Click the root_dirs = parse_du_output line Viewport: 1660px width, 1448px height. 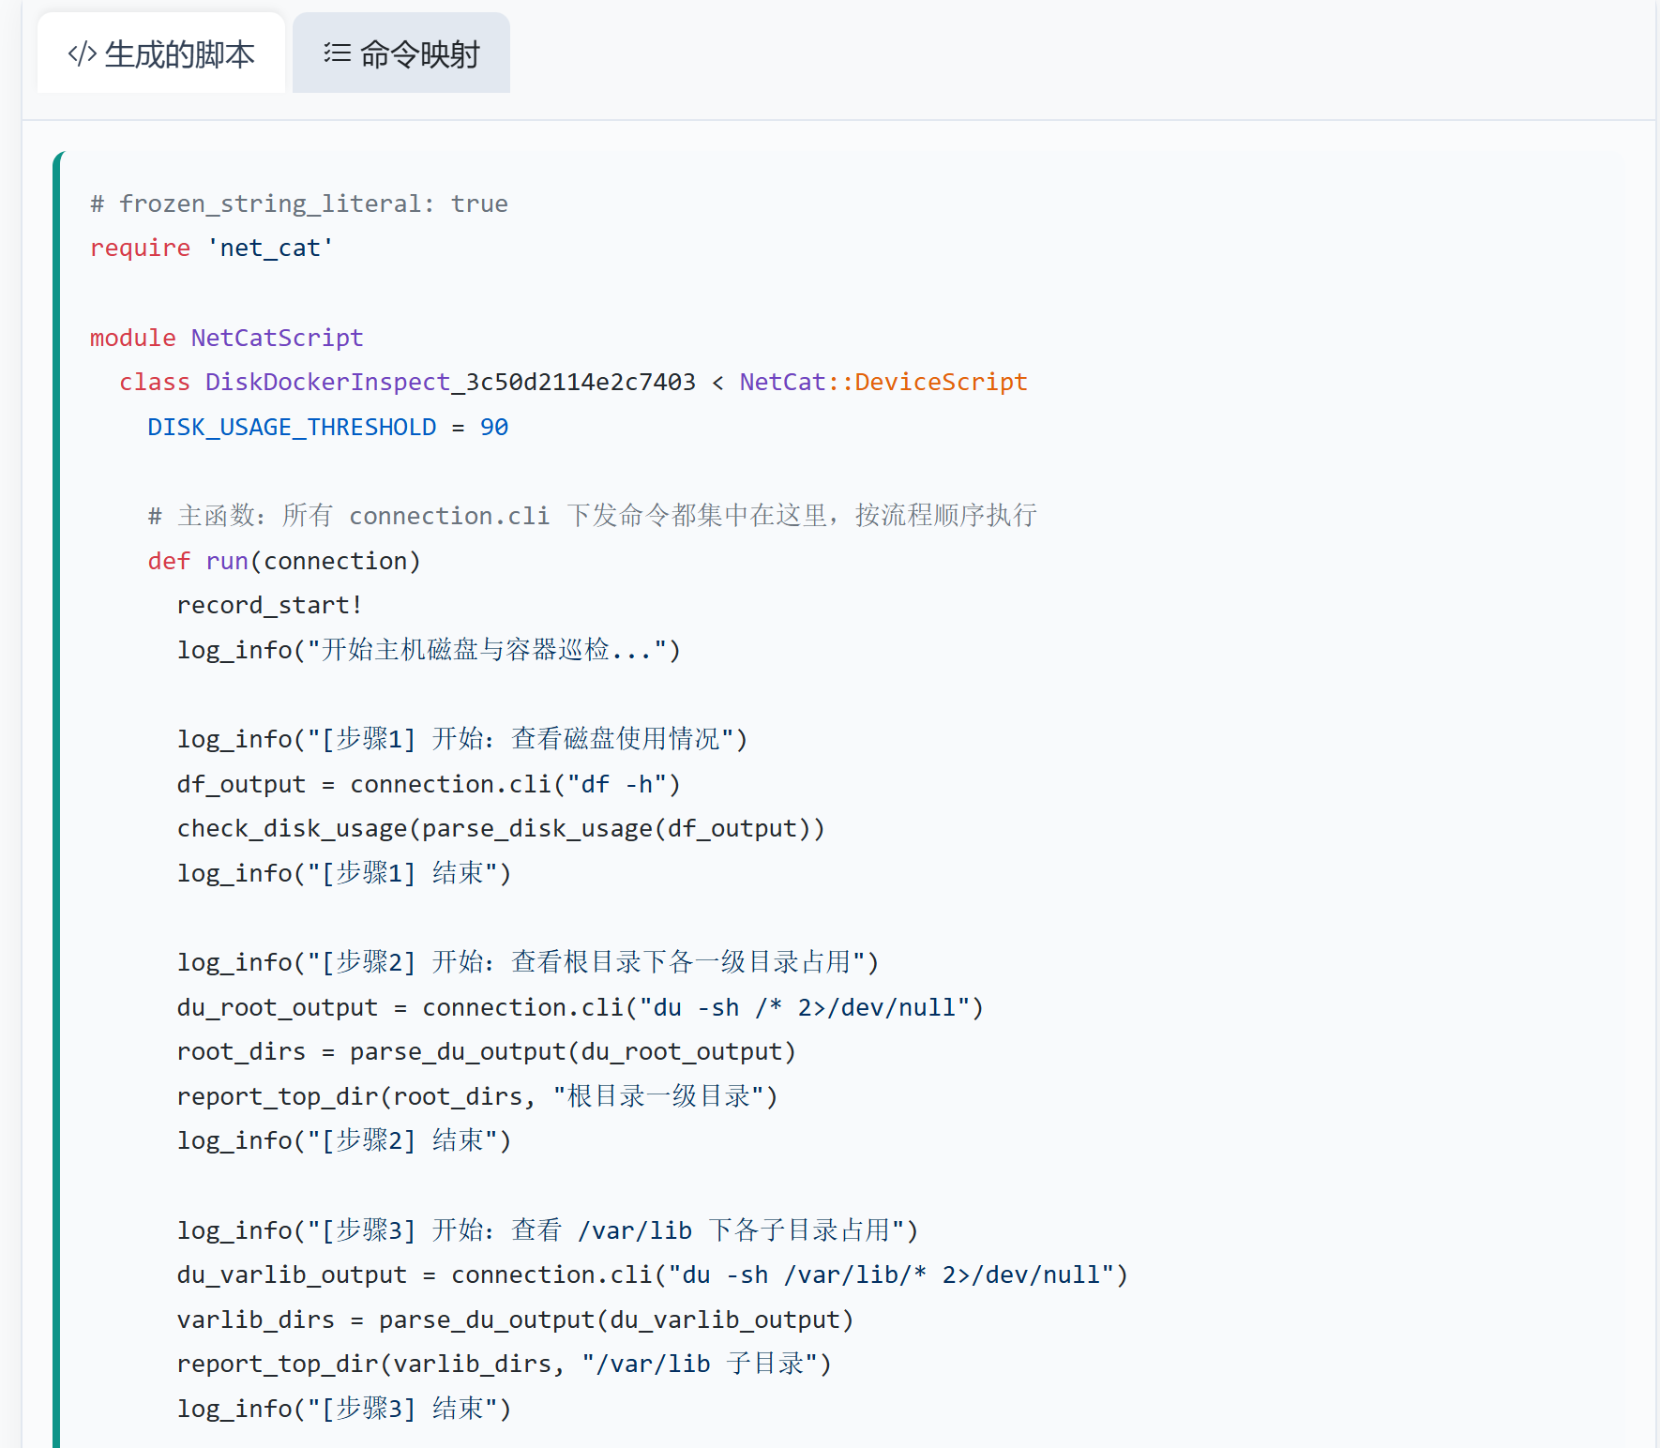[487, 1051]
